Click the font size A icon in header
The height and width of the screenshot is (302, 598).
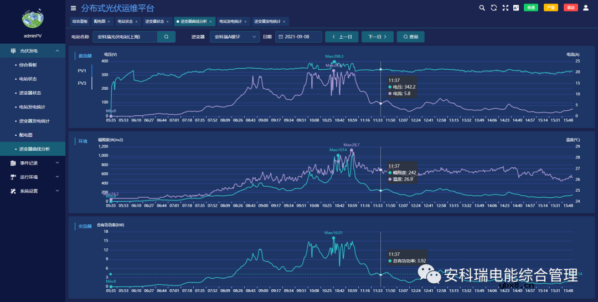point(516,8)
